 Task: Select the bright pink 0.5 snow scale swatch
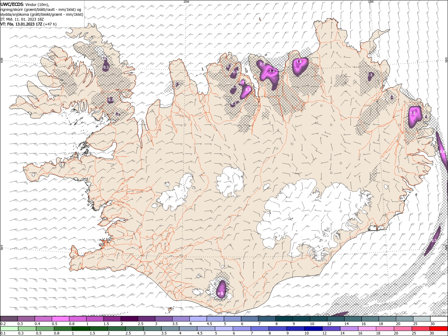tap(60, 319)
